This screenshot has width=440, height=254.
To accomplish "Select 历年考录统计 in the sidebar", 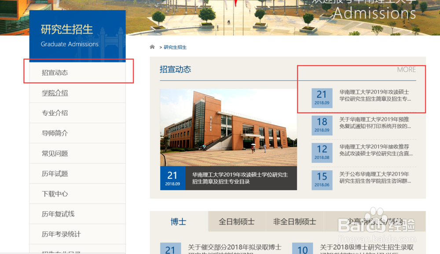I will pyautogui.click(x=77, y=234).
